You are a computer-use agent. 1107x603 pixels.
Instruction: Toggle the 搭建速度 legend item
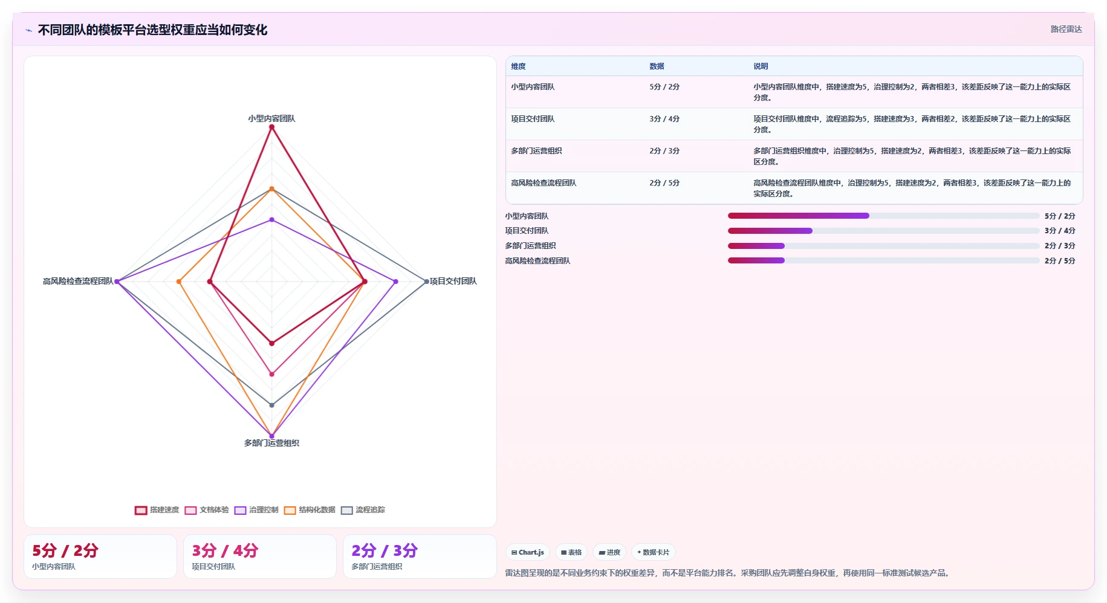[157, 510]
